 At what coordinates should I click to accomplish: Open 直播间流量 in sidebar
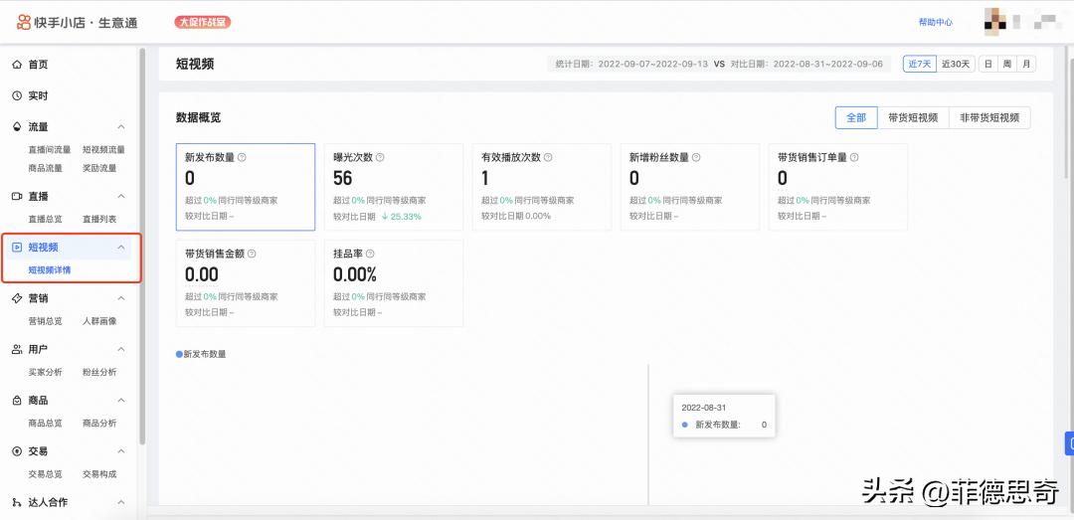point(50,150)
